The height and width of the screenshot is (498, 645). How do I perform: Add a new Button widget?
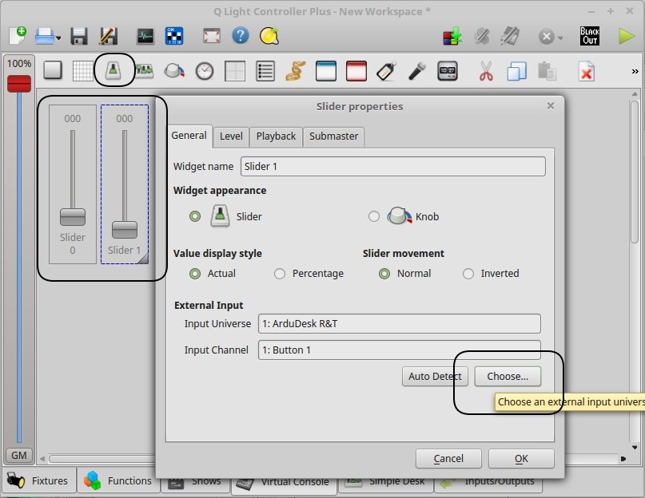pos(52,70)
